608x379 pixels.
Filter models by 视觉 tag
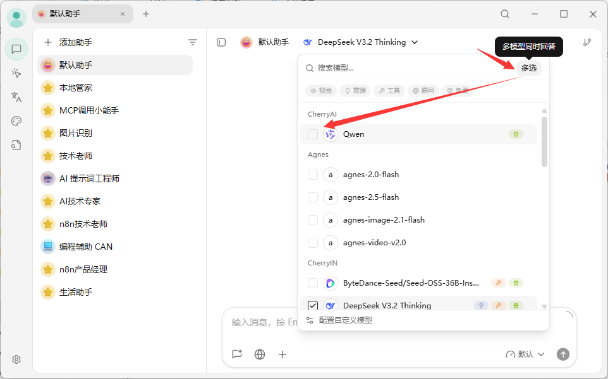click(x=321, y=91)
